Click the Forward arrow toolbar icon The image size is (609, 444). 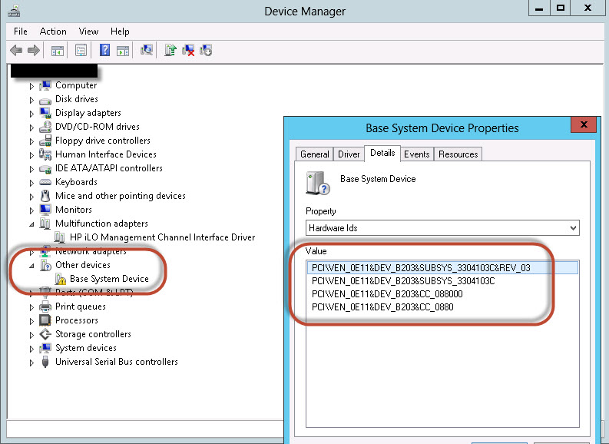[33, 51]
